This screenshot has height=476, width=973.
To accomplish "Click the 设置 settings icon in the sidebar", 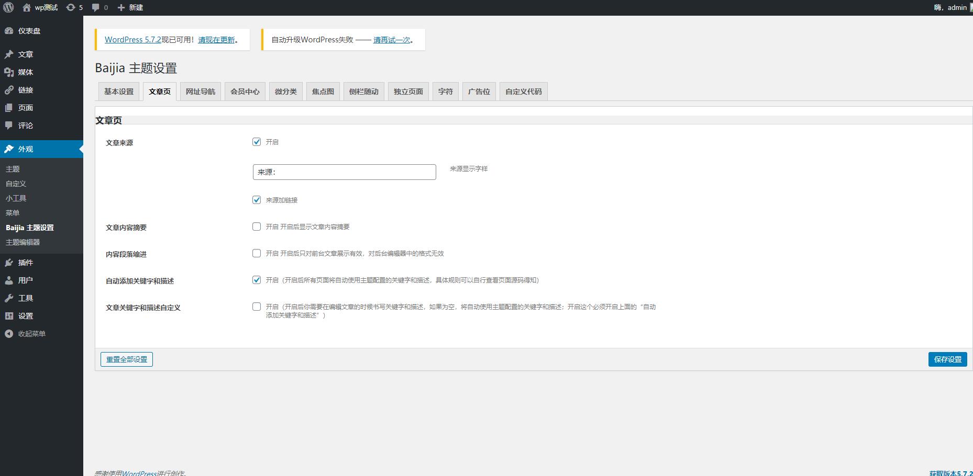I will pyautogui.click(x=9, y=316).
